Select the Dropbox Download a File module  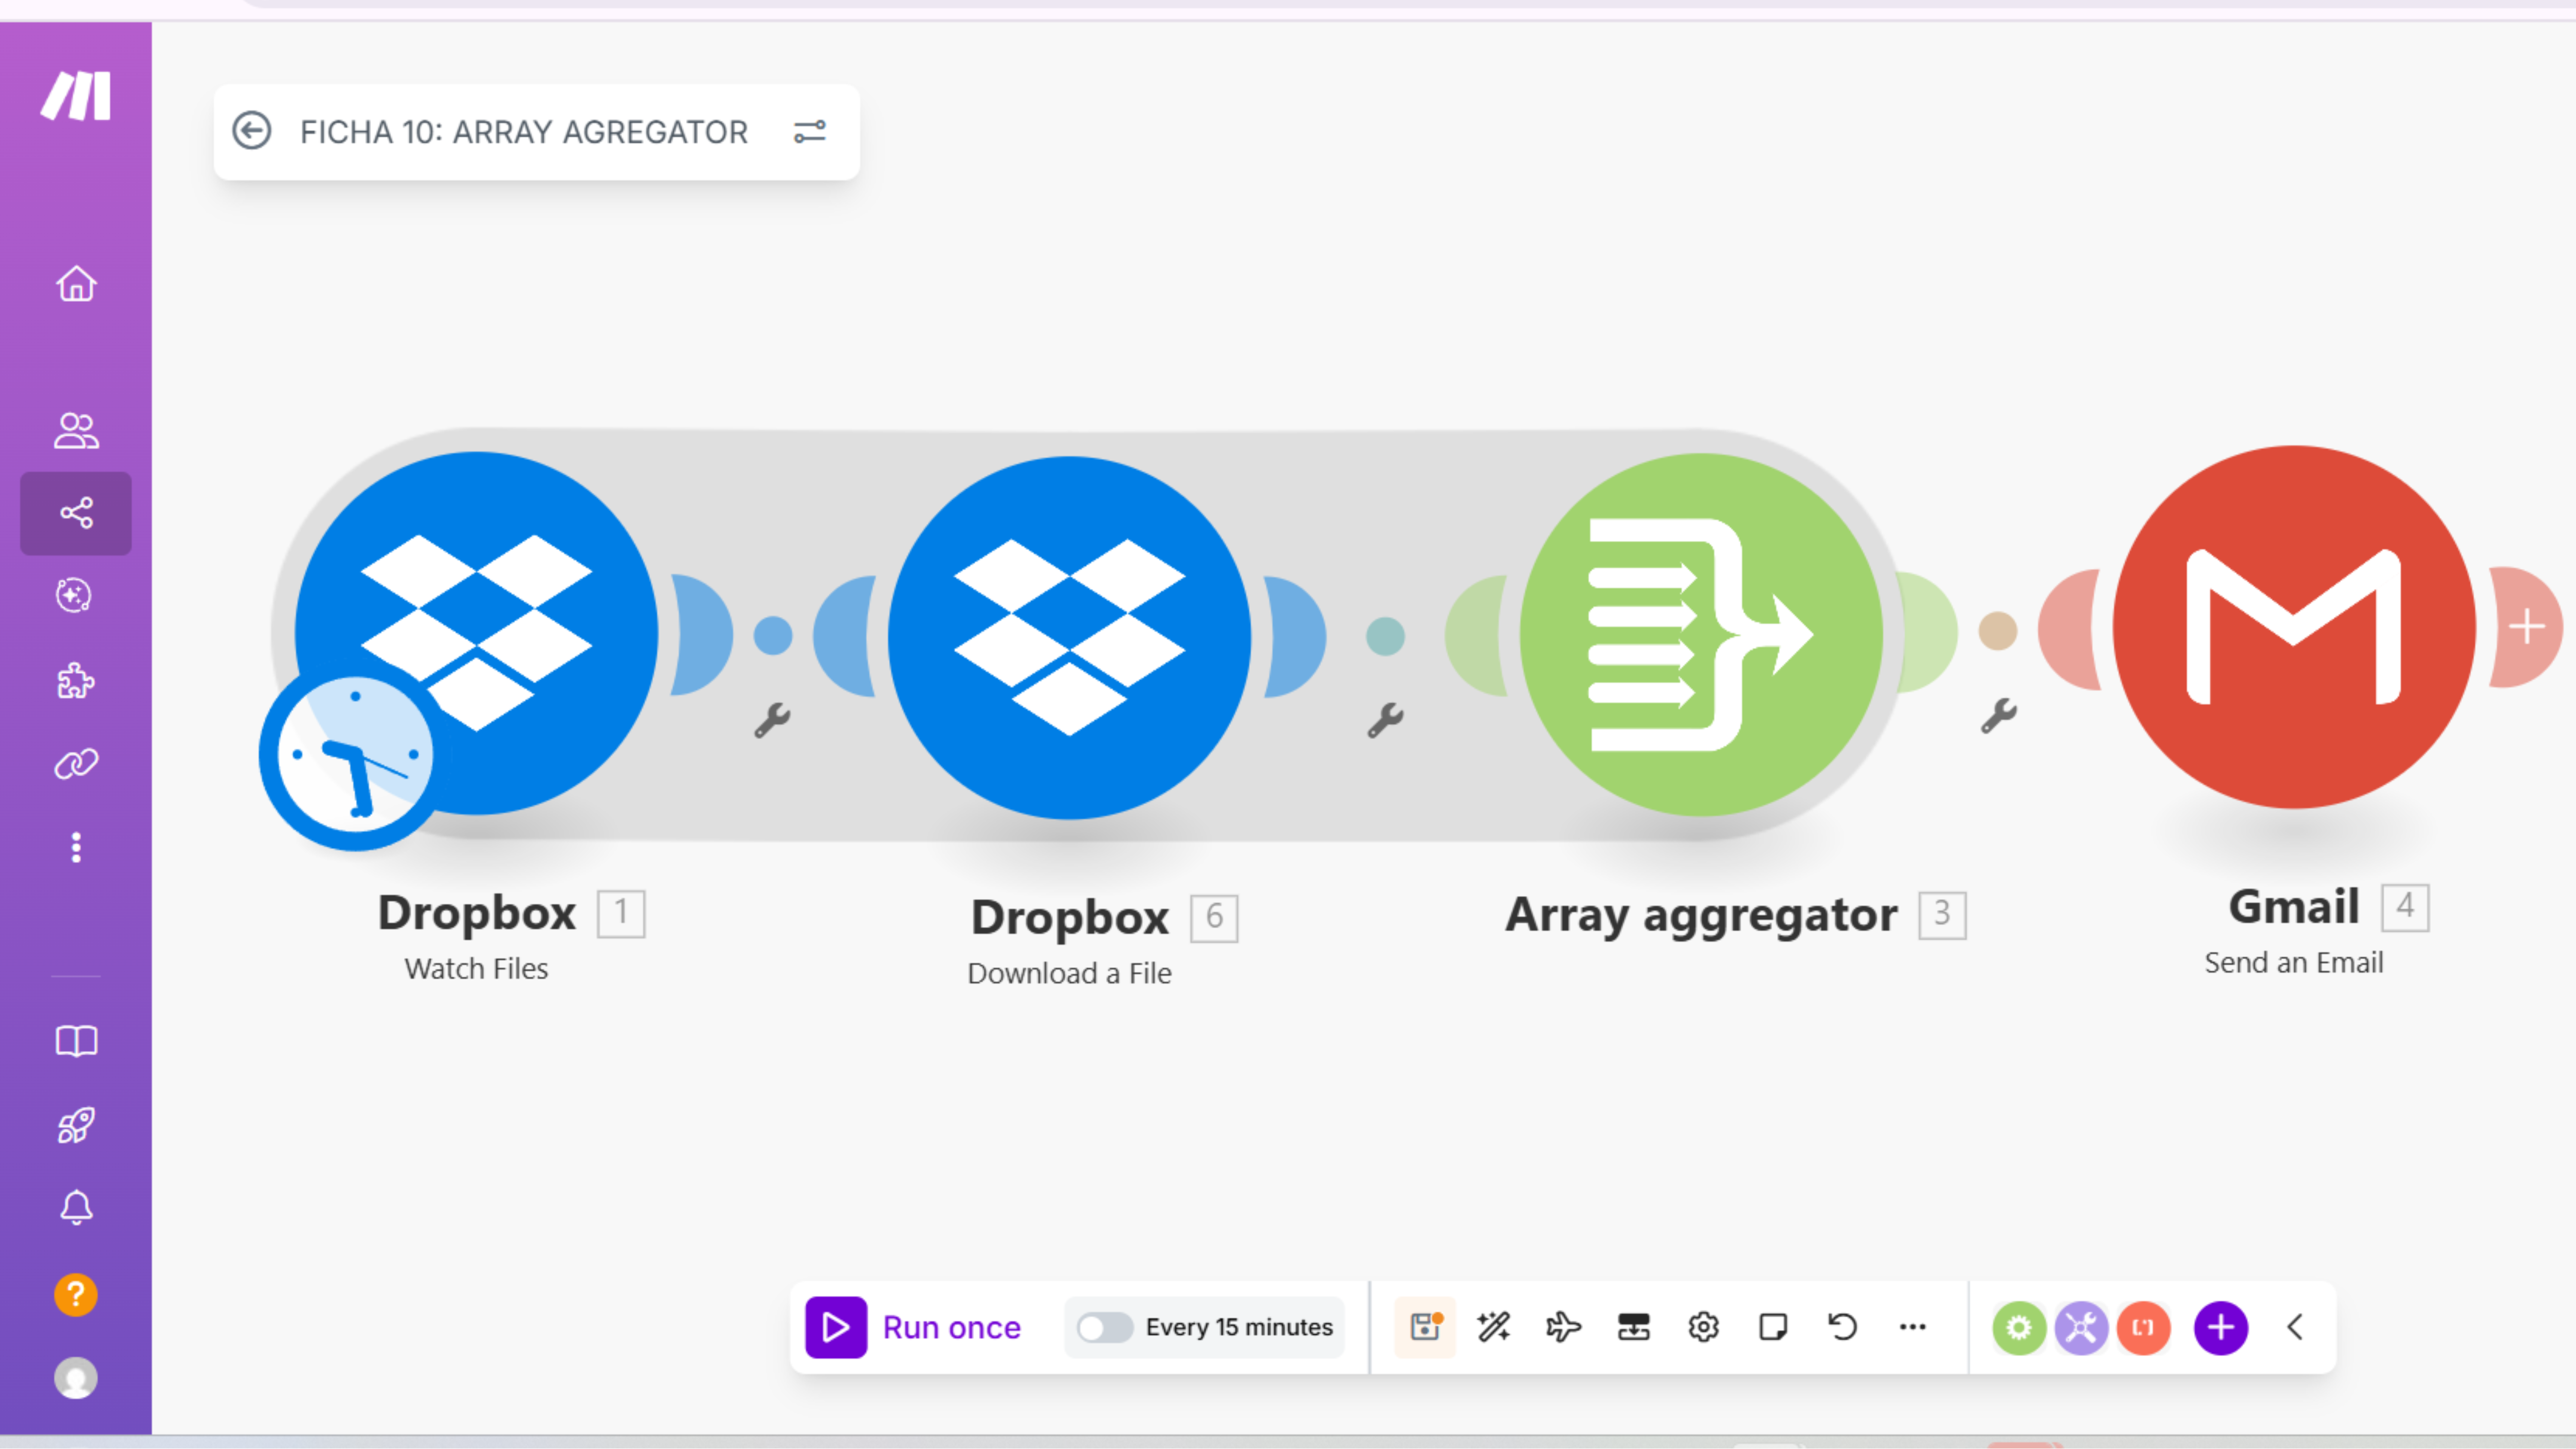point(1069,637)
